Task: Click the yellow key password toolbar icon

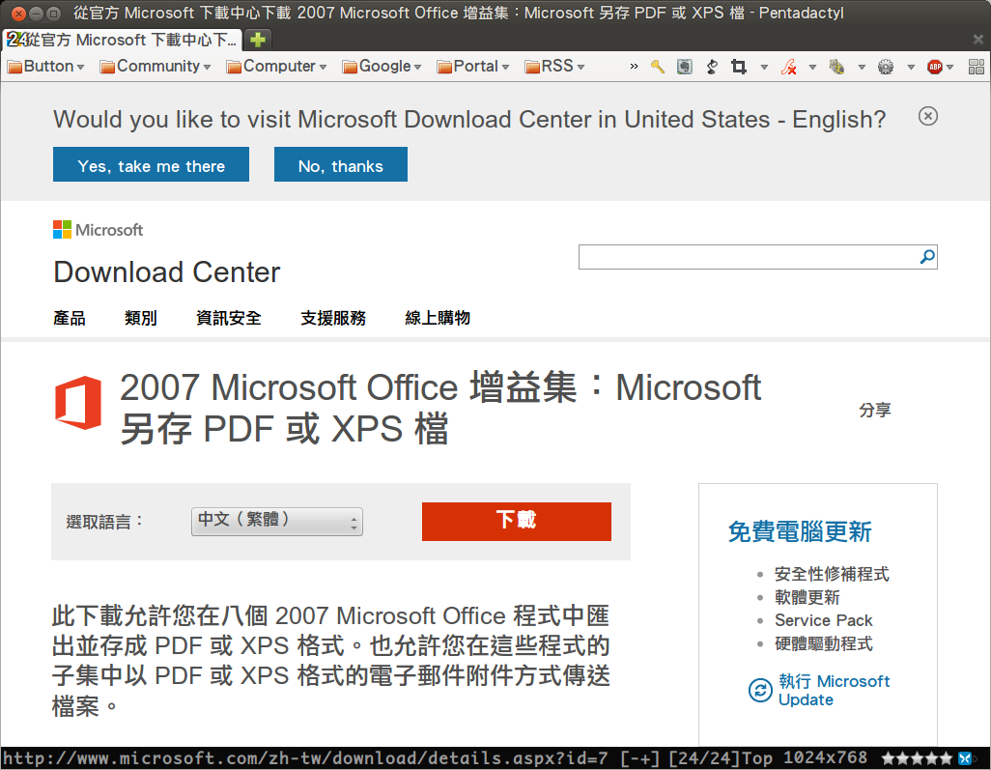Action: coord(659,67)
